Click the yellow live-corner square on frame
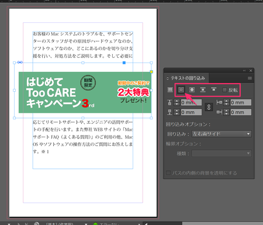The image size is (263, 225). tap(151, 72)
